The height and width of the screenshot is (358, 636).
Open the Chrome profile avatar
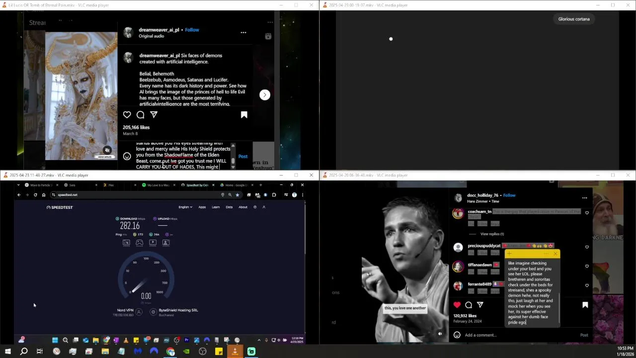pyautogui.click(x=294, y=195)
